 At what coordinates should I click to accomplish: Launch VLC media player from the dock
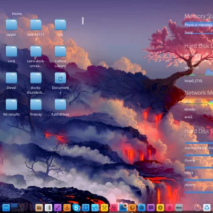(67, 208)
